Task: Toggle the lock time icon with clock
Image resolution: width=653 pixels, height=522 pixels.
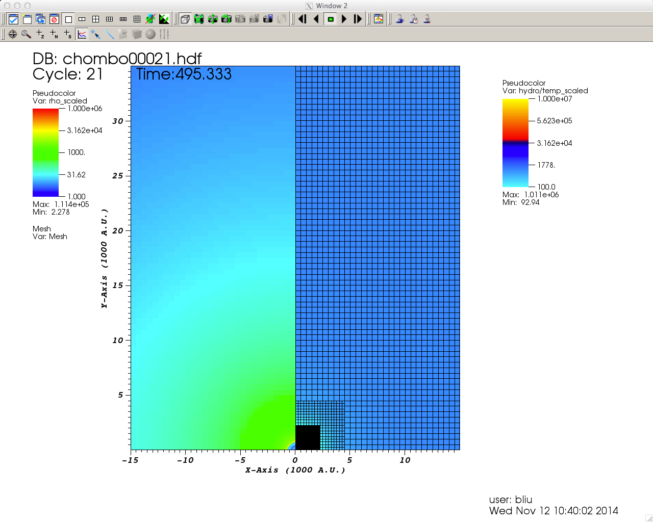Action: pos(414,19)
